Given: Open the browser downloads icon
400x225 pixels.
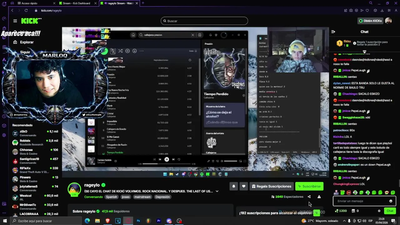Looking at the screenshot, I should (x=382, y=10).
